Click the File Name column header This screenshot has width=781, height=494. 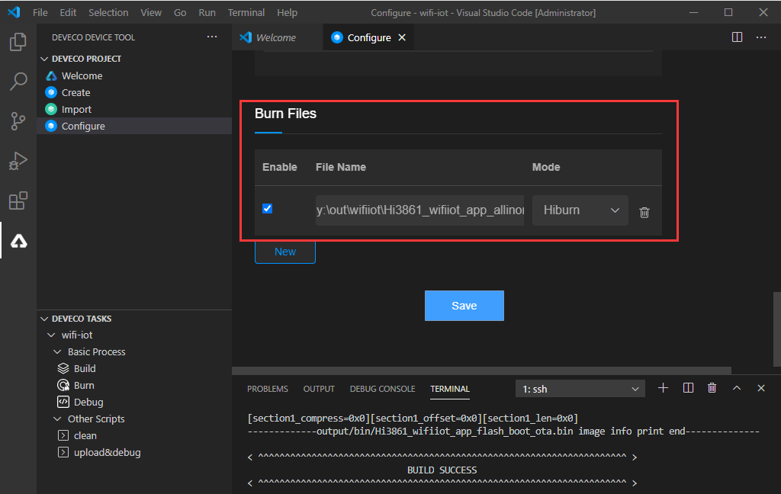tap(341, 167)
